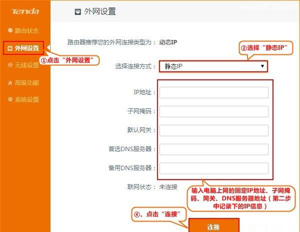Open 路由状态 menu item
Screen dimensions: 300x232
[27, 30]
